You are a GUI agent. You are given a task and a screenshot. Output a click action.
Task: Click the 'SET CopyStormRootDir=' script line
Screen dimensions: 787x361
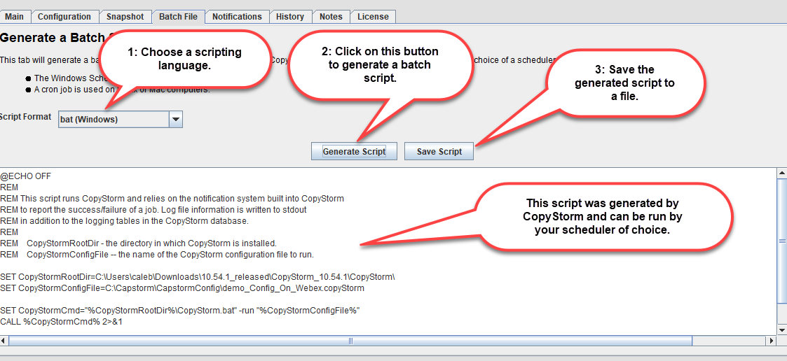point(198,277)
